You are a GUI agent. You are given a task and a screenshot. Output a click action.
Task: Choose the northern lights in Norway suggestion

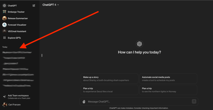click(168, 90)
